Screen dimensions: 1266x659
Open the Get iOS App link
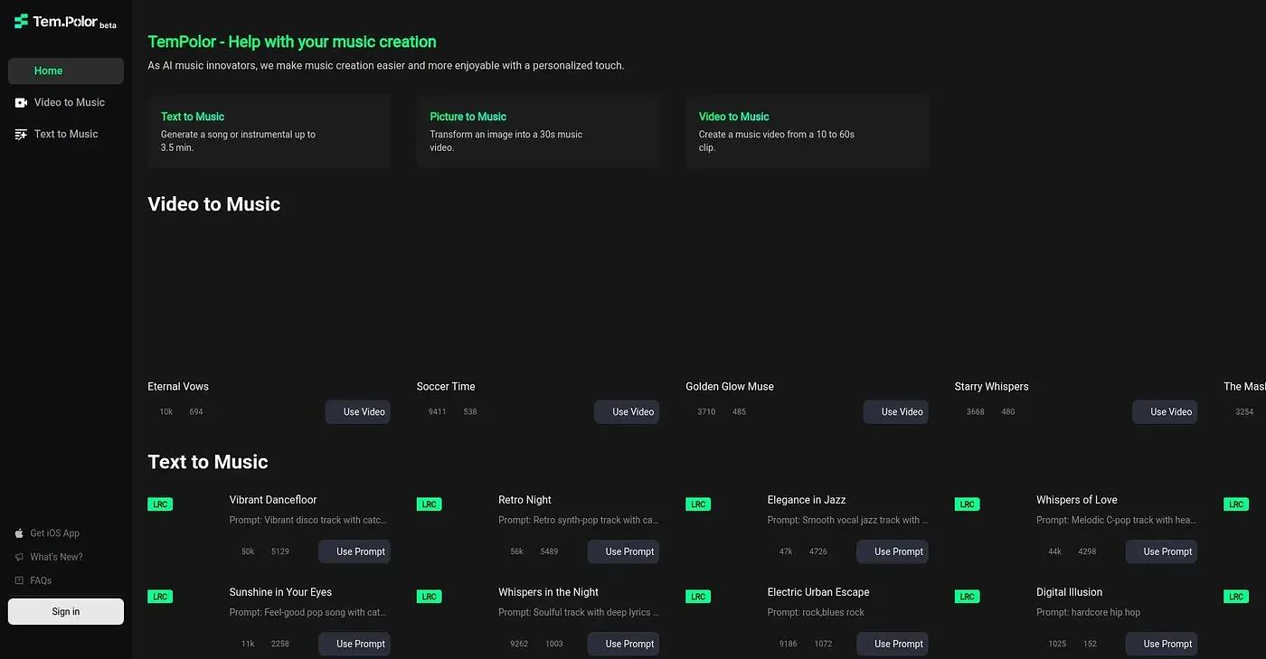[x=55, y=533]
